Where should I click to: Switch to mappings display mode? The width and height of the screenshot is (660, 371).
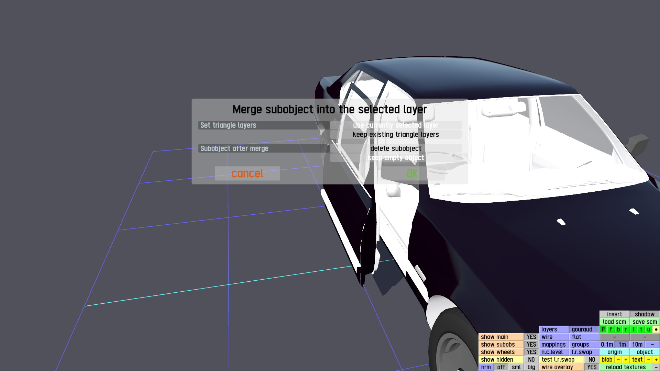click(x=553, y=345)
